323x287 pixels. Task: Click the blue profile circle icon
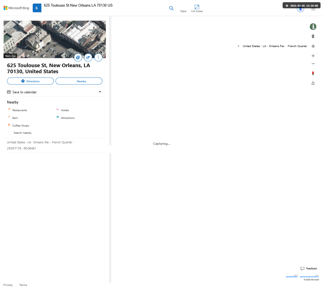(x=300, y=9)
